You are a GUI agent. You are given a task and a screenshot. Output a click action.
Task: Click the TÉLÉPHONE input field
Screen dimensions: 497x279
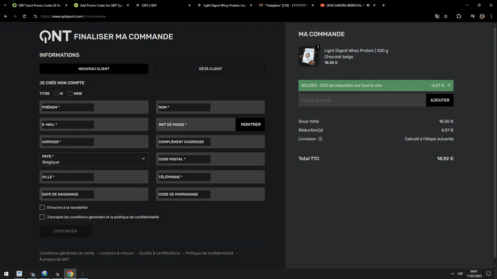tap(210, 177)
